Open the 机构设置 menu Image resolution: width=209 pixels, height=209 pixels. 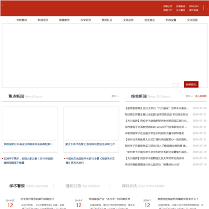coord(171,20)
